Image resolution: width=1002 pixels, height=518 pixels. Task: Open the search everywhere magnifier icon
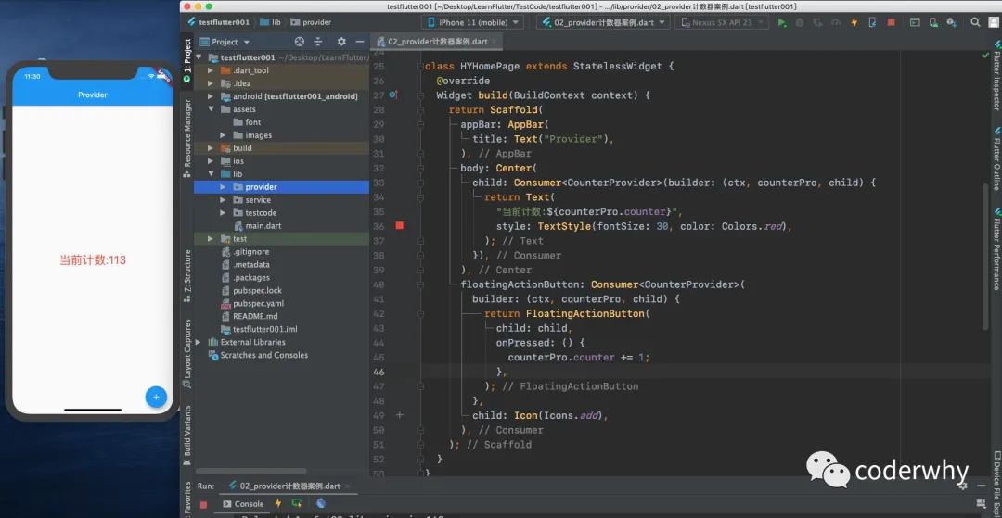coord(975,22)
